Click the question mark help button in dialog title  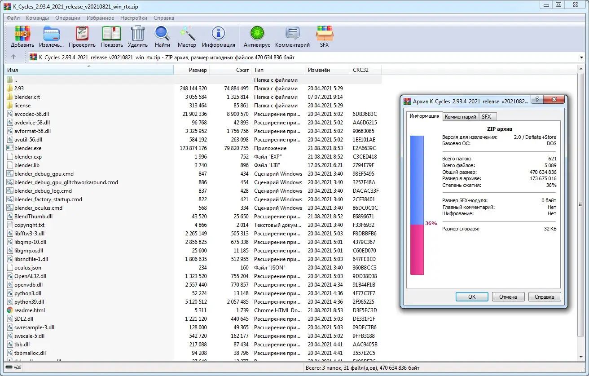(538, 101)
